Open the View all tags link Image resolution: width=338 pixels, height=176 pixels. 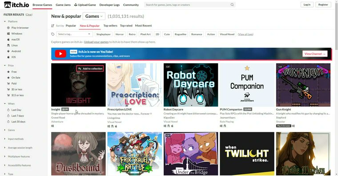[x=245, y=34]
